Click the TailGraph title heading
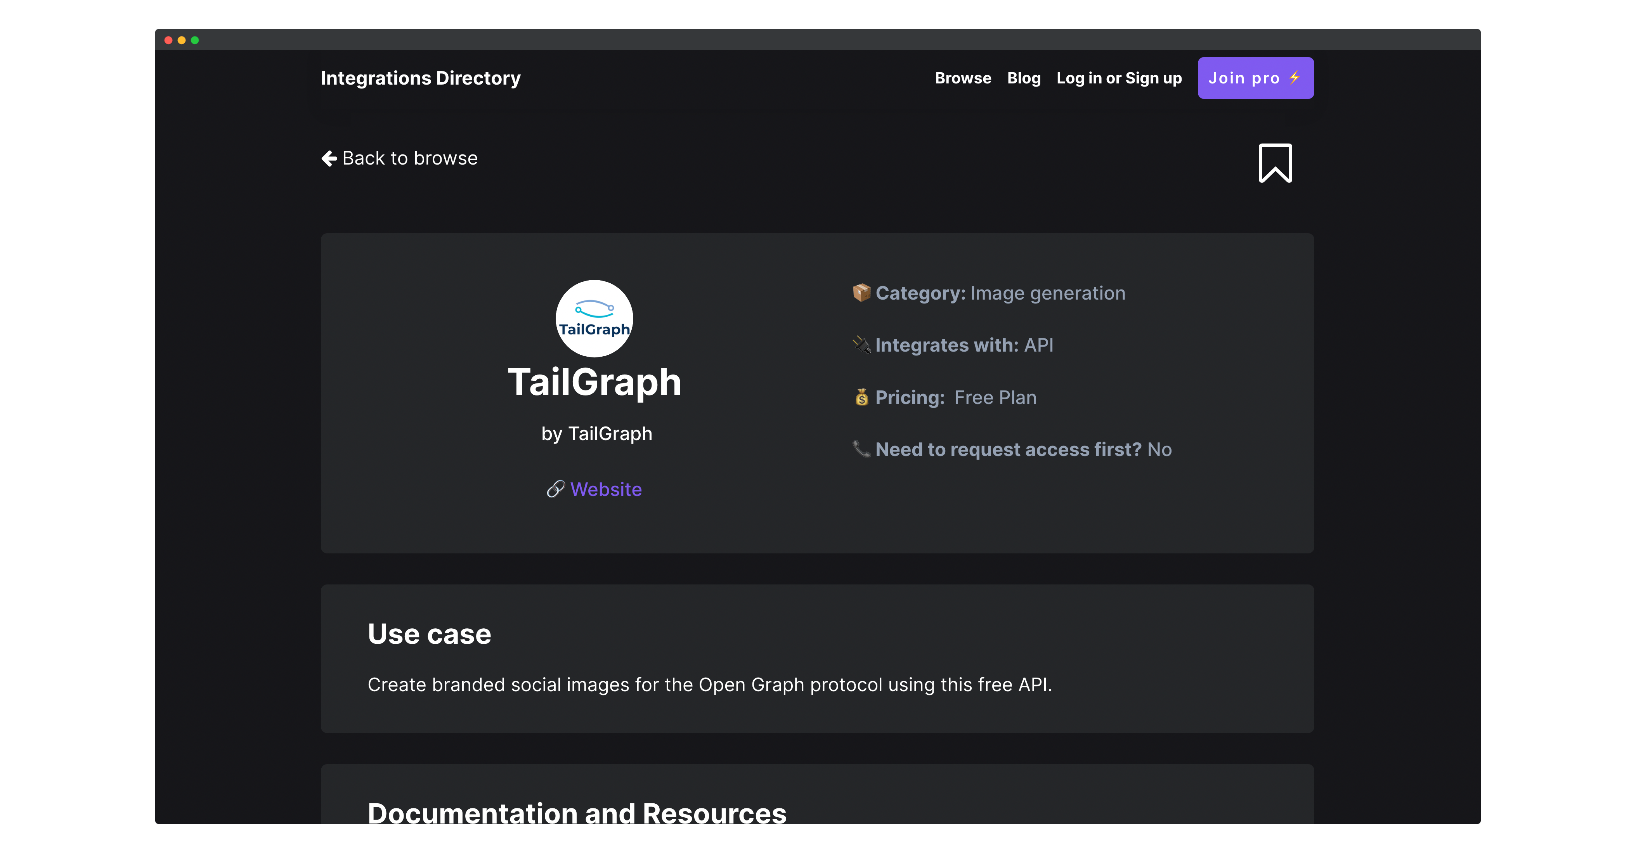Screen dimensions: 1636x853 594,382
